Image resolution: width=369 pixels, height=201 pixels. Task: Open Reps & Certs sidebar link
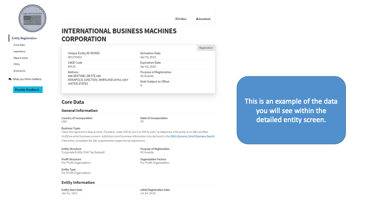click(21, 58)
